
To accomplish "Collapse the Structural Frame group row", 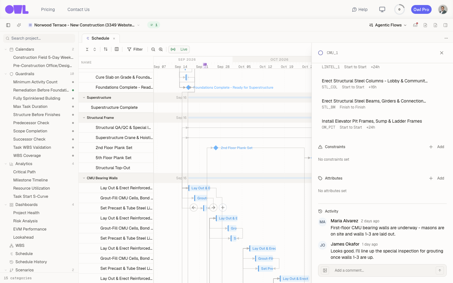I will 84,118.
